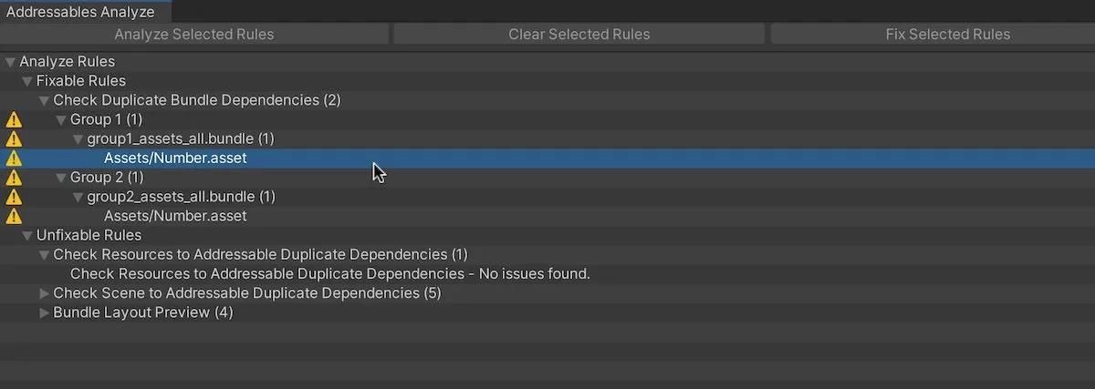Click warning icon on last Assets/Number.asset row
This screenshot has height=389, width=1095.
pyautogui.click(x=14, y=216)
